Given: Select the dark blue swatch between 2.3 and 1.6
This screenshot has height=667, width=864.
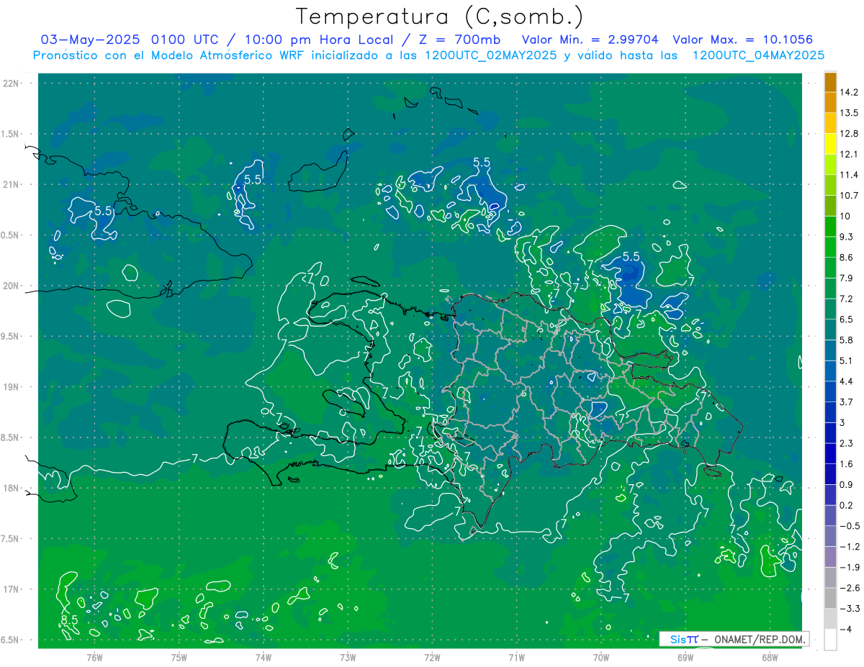Looking at the screenshot, I should 830,454.
